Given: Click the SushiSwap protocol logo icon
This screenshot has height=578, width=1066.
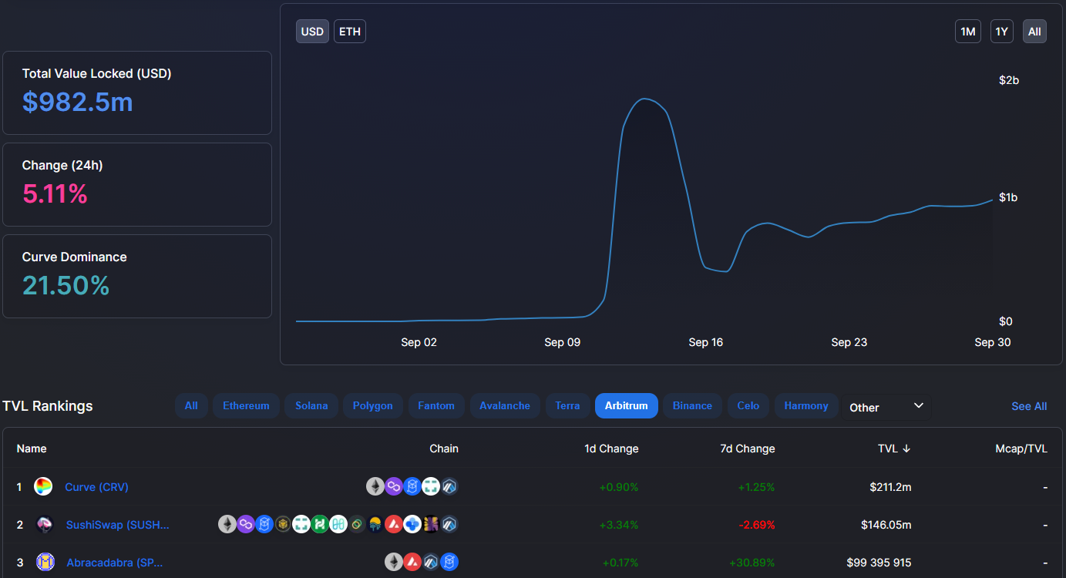Looking at the screenshot, I should 45,525.
